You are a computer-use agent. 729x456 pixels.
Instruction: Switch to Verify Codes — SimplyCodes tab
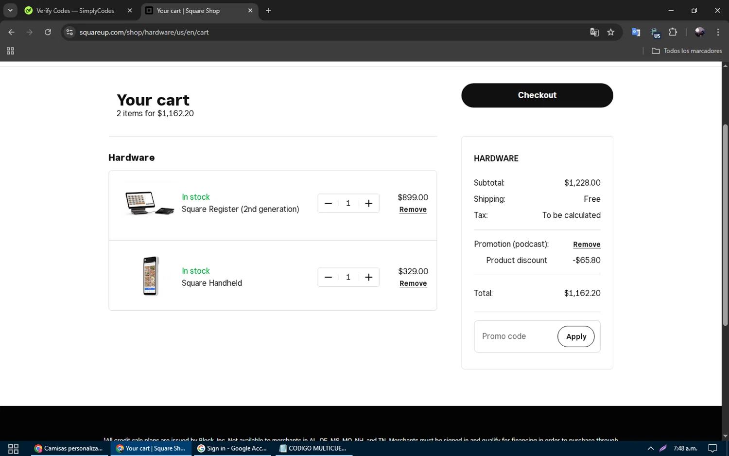point(75,11)
